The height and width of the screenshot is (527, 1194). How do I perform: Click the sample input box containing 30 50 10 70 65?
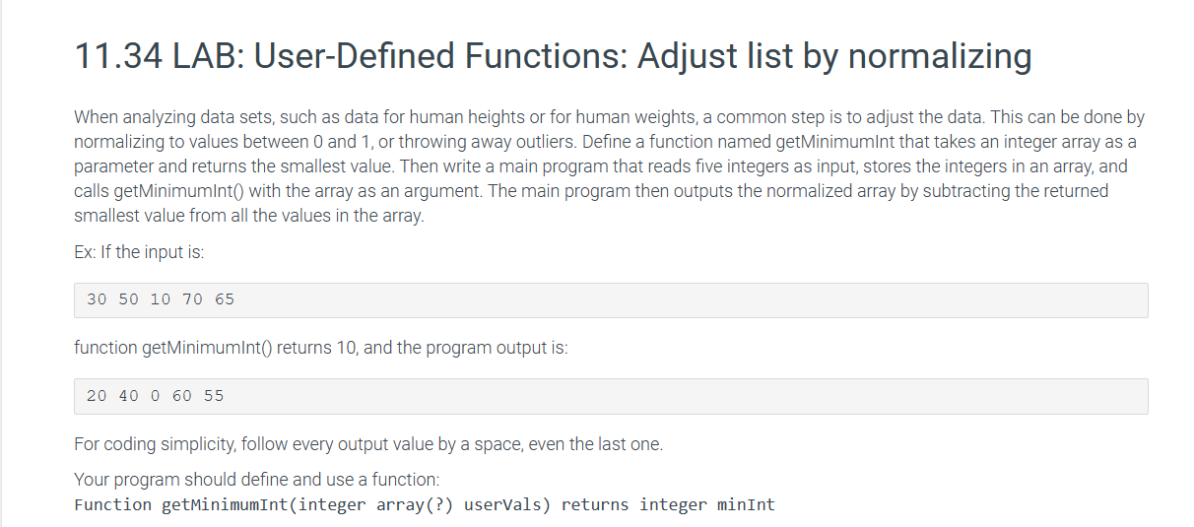pos(611,299)
